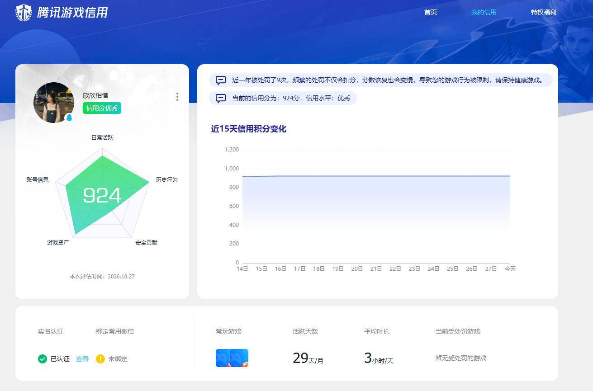Open the first frequently played game icon
The height and width of the screenshot is (391, 593).
point(223,358)
